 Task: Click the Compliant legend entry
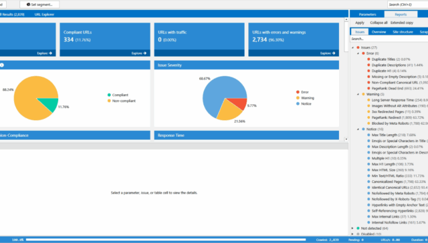[x=118, y=95]
